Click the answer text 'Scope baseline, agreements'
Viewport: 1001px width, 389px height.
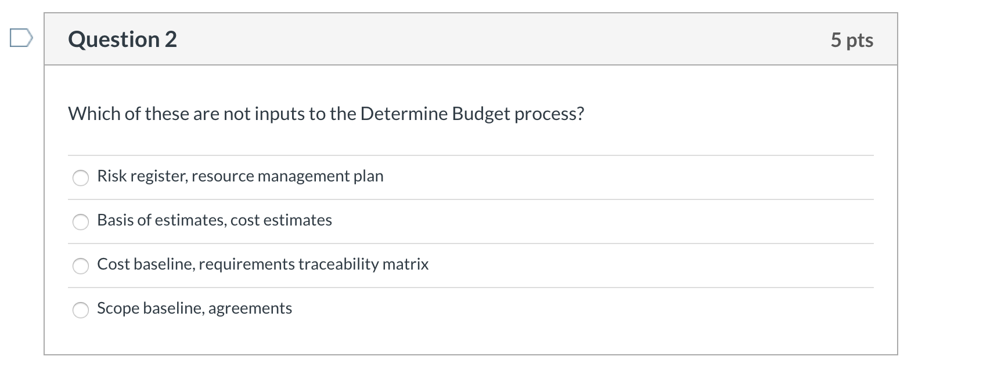point(194,308)
